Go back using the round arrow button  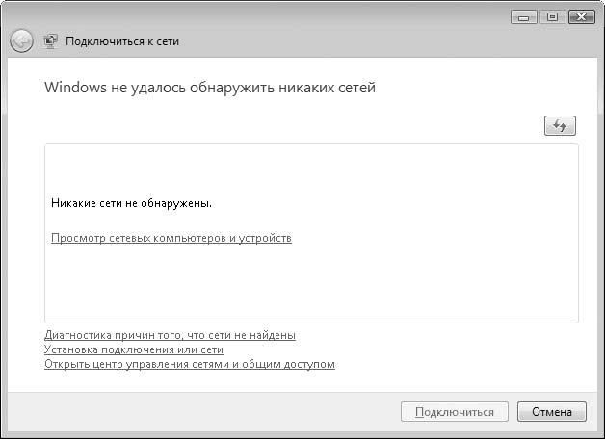coord(21,41)
